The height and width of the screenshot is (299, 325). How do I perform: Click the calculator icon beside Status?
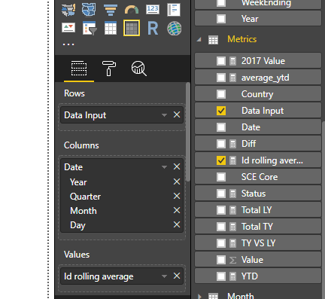(232, 194)
